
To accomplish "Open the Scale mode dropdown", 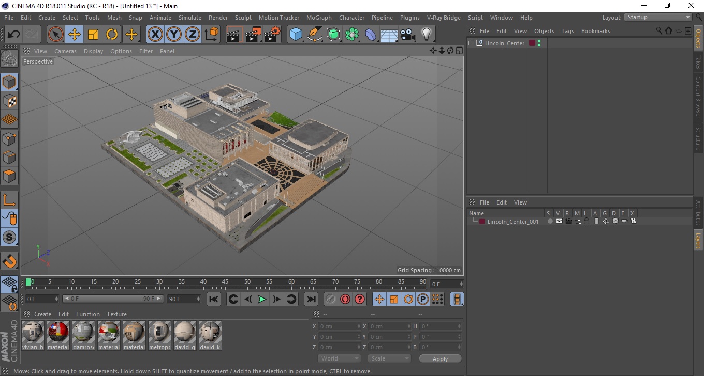I will pos(389,358).
